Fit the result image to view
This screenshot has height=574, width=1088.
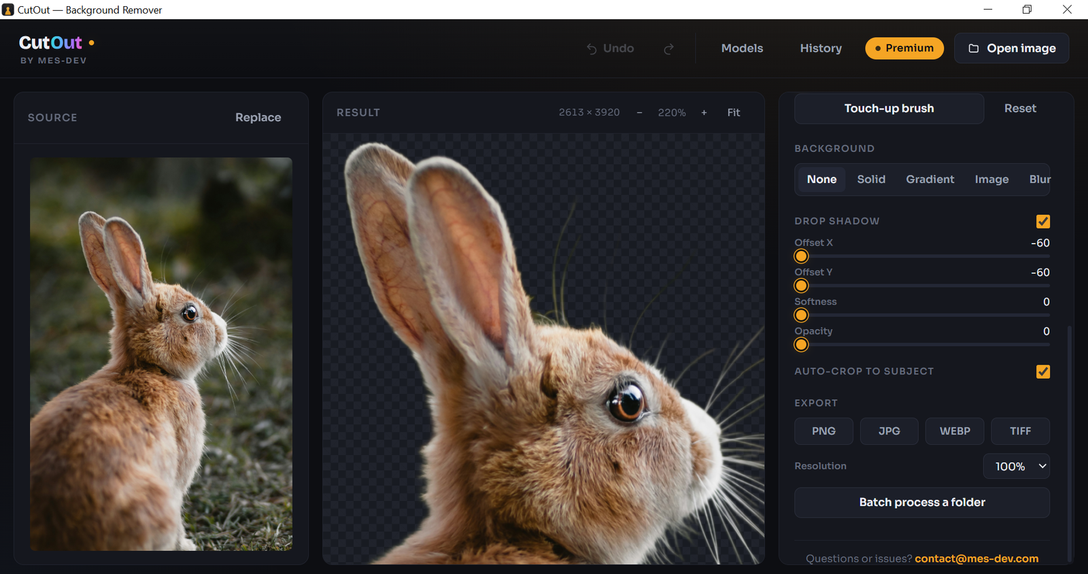(733, 113)
